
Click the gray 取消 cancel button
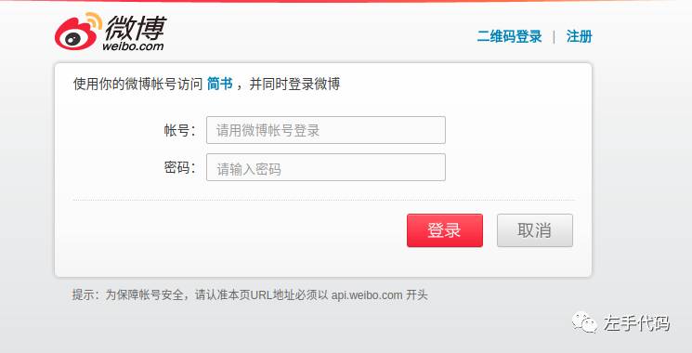pyautogui.click(x=535, y=230)
